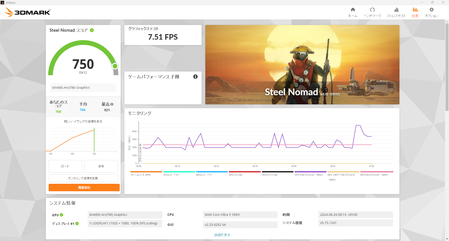Switch to the ベンチマーク benchmark tab
449x241 pixels.
372,13
